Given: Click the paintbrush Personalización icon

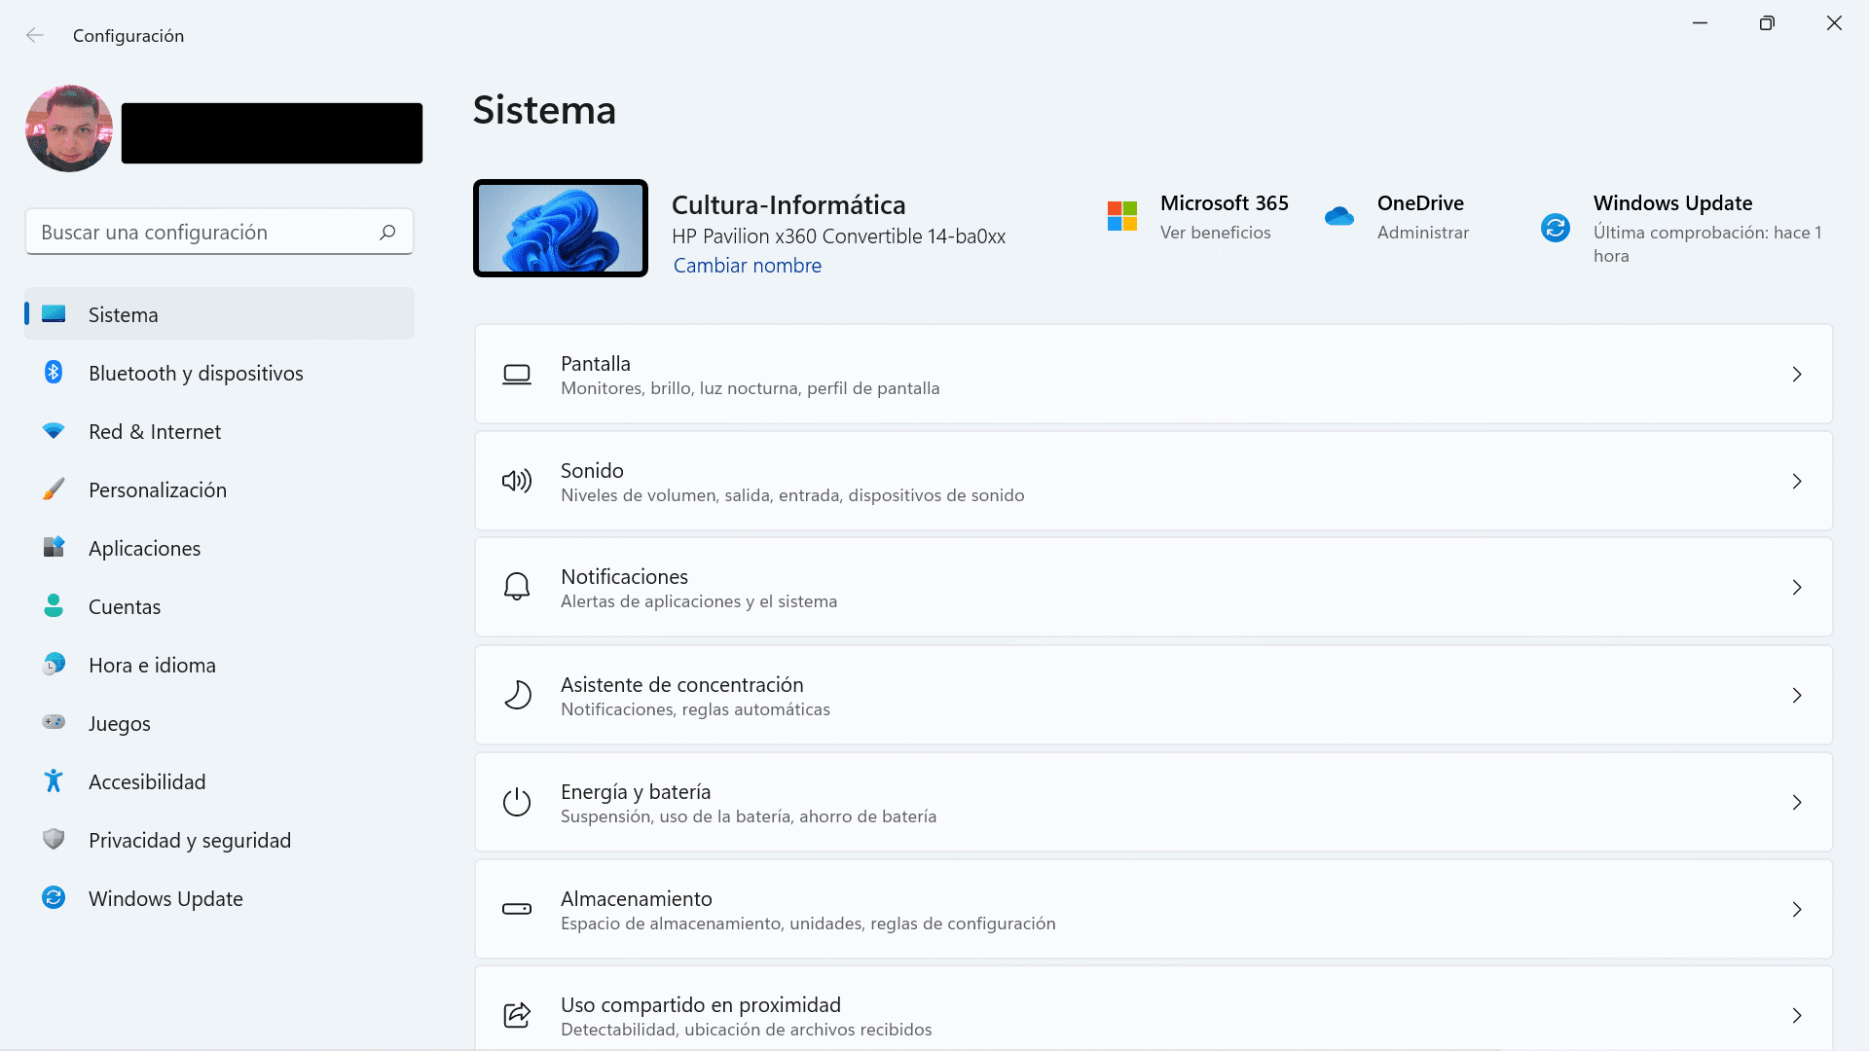Looking at the screenshot, I should [54, 489].
